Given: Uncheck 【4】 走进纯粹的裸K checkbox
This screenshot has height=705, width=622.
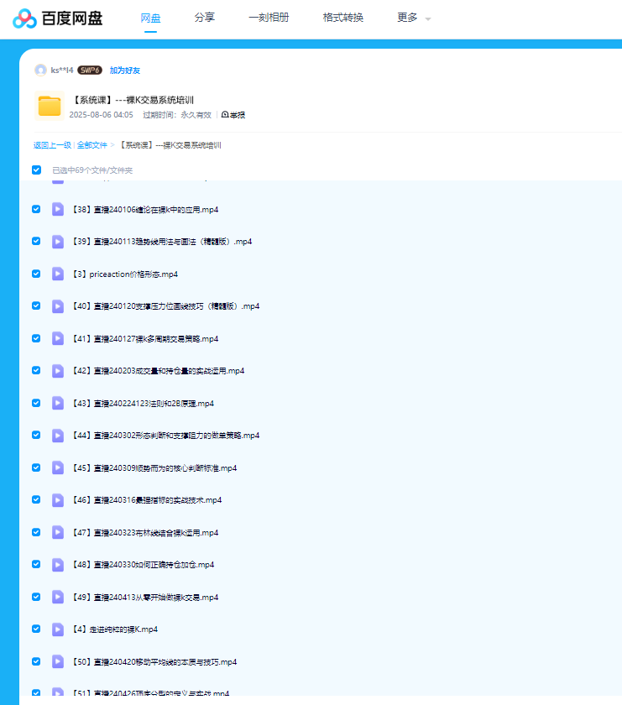Looking at the screenshot, I should pyautogui.click(x=36, y=629).
